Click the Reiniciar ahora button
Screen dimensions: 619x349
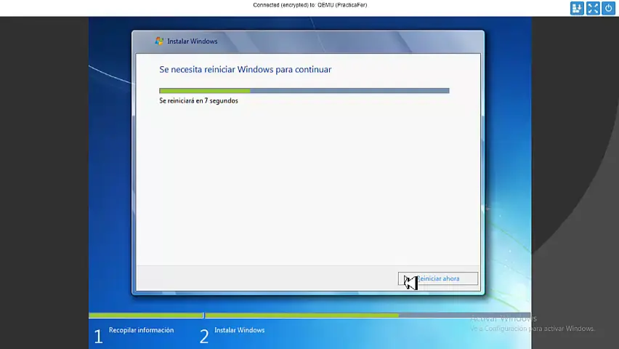click(x=438, y=278)
